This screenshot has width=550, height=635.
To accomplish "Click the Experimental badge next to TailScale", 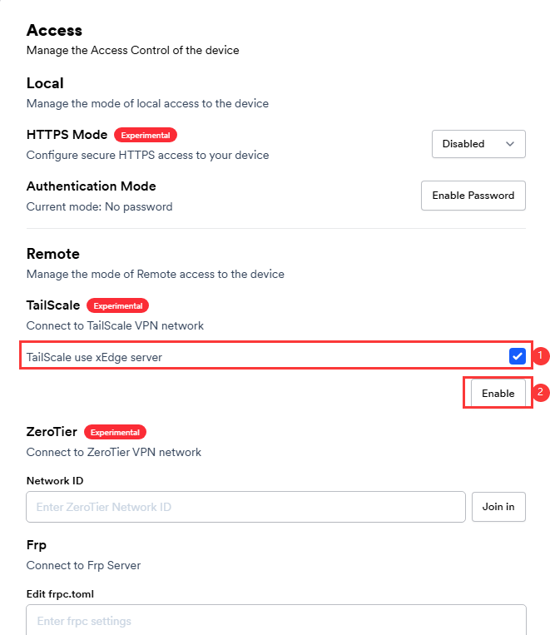I will 118,305.
